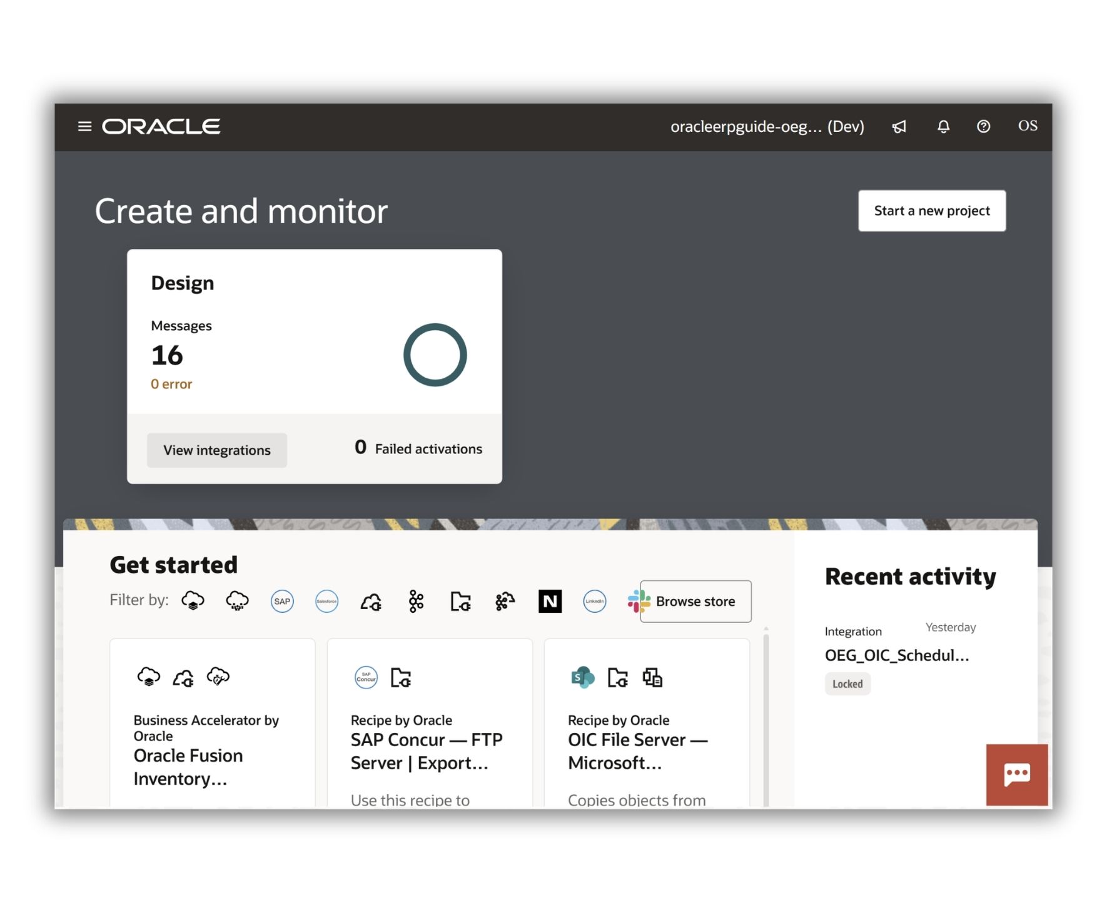Click the announcements megaphone icon
Viewport: 1107px width, 913px height.
(x=899, y=127)
